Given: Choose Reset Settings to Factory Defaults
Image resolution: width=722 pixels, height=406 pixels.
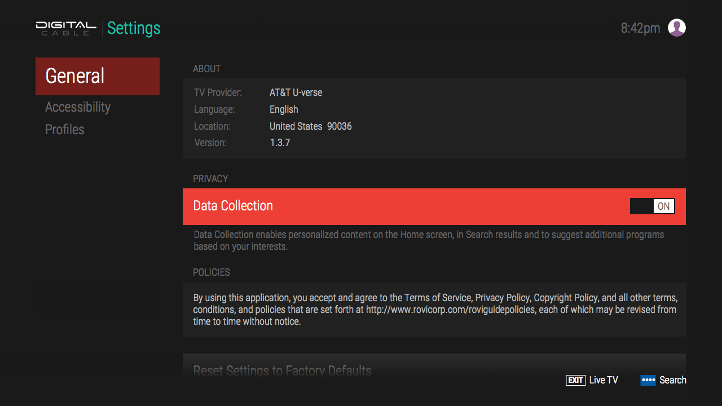Looking at the screenshot, I should 282,370.
